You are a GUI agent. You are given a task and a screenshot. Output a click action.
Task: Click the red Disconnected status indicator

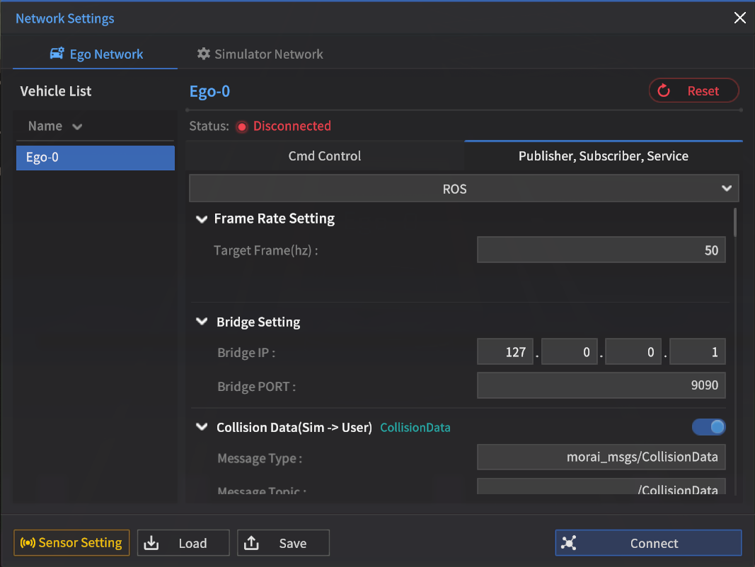pos(242,127)
